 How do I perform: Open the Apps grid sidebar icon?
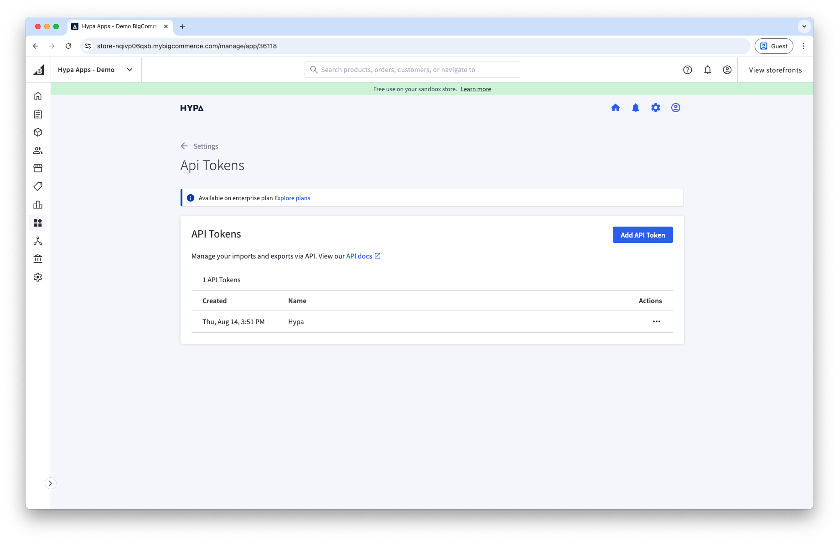point(38,223)
